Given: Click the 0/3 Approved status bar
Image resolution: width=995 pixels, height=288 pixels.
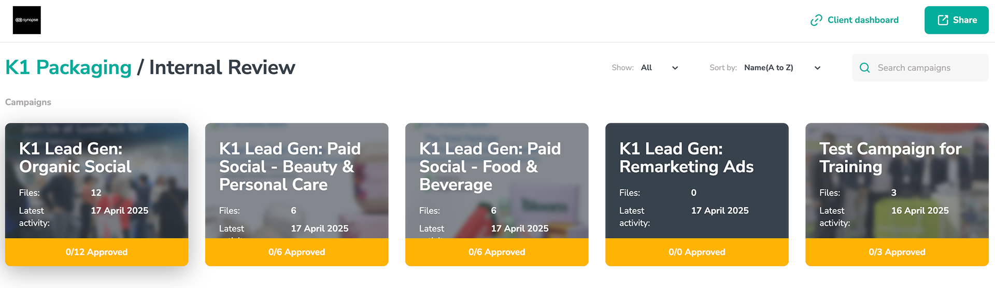Looking at the screenshot, I should coord(897,252).
